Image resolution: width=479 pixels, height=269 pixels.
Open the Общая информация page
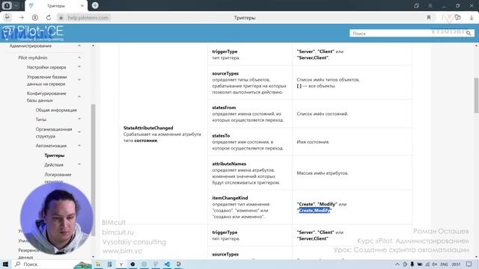coord(56,110)
